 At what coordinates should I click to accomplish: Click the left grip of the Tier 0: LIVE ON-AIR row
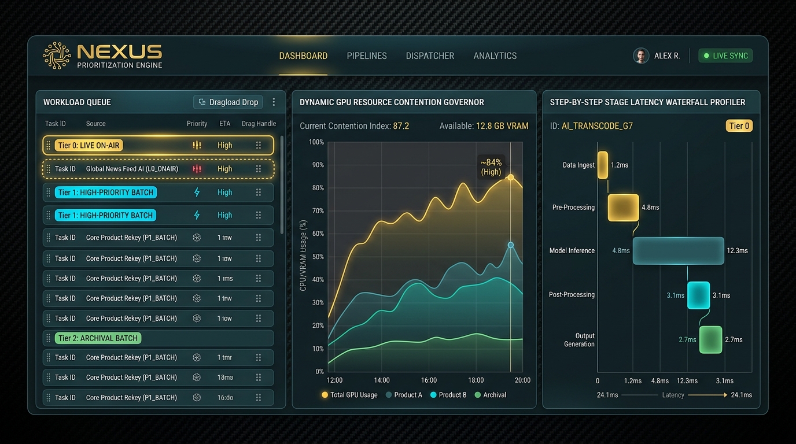click(x=49, y=145)
